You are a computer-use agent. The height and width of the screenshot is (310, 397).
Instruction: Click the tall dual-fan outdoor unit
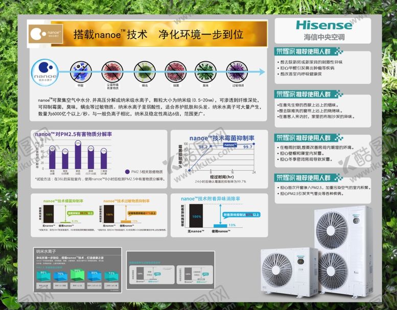click(x=343, y=251)
